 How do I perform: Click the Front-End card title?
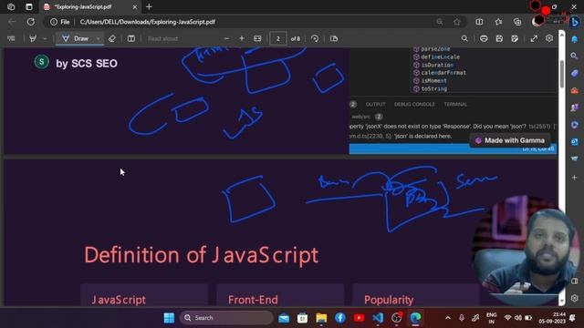pyautogui.click(x=253, y=300)
